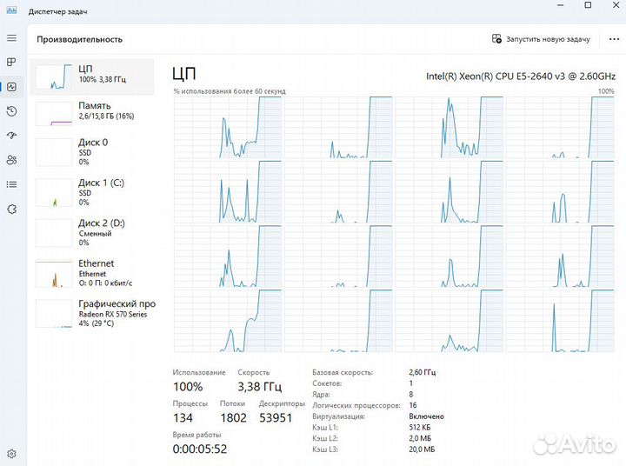Viewport: 626px width, 466px height.
Task: Open the Startup apps page icon
Action: (x=11, y=136)
